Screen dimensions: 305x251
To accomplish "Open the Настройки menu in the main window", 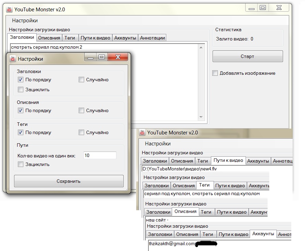I will 25,21.
